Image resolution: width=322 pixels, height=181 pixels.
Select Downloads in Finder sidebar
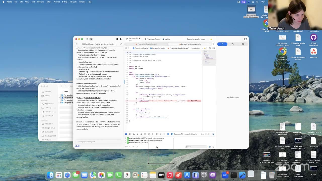pos(48,116)
